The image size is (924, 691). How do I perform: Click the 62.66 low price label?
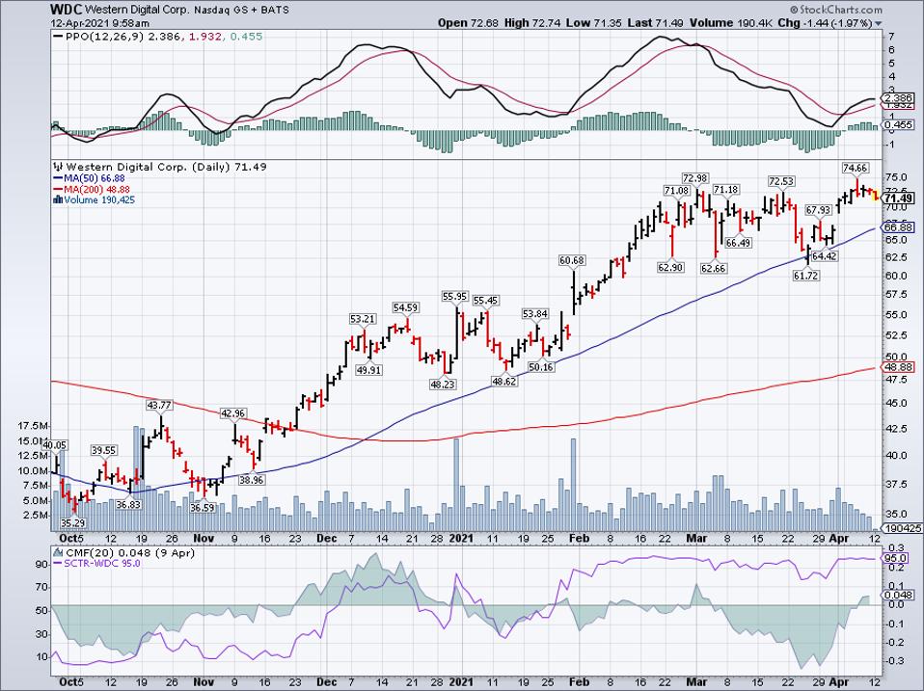(x=714, y=268)
